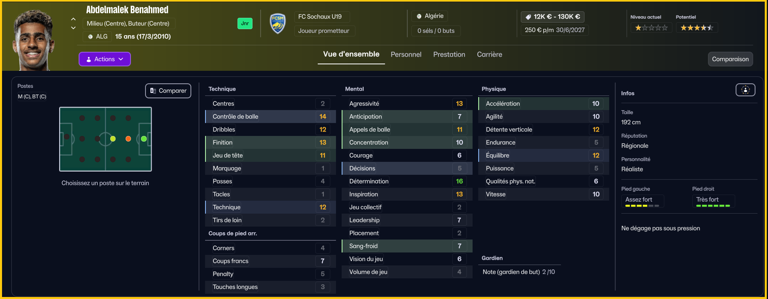Viewport: 768px width, 299px height.
Task: Click the Pied droit strength bar
Action: (713, 206)
